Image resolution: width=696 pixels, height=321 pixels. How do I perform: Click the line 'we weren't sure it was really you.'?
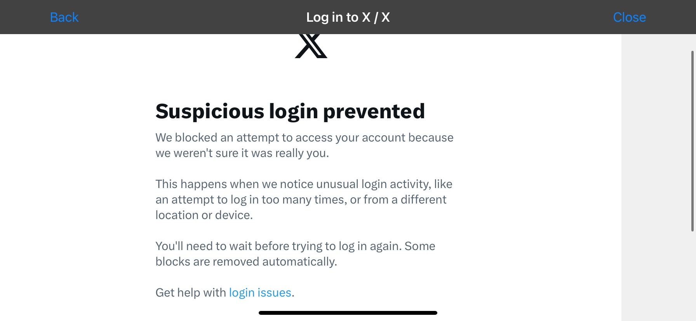click(242, 153)
